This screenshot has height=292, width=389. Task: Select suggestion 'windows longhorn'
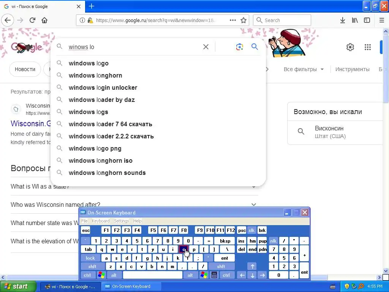point(158,76)
